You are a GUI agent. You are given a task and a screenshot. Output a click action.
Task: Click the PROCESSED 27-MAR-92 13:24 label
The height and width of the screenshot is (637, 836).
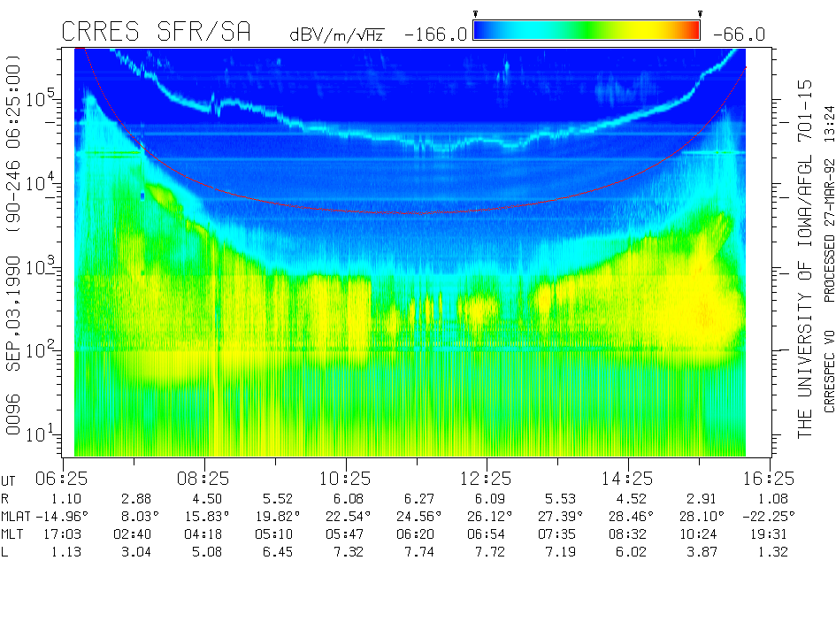pos(829,203)
